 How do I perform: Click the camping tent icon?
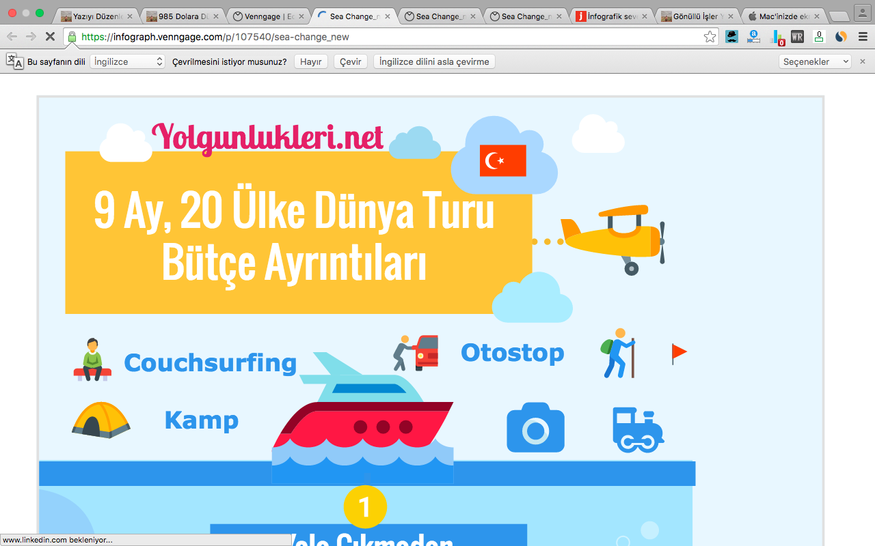pos(101,419)
